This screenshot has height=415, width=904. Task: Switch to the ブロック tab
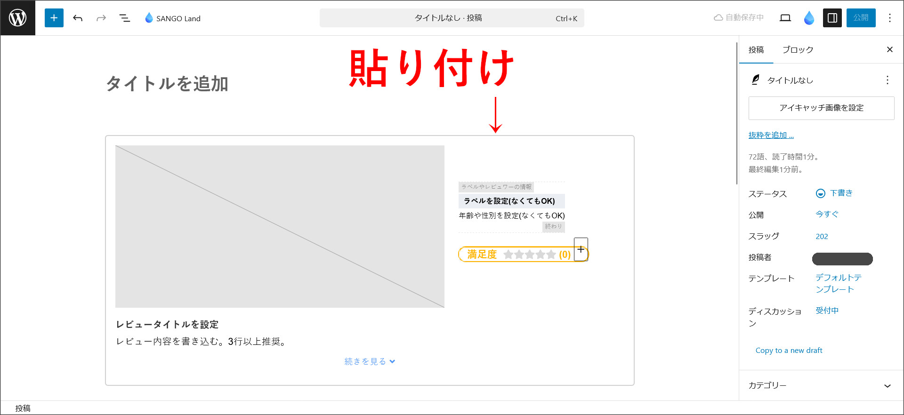(x=798, y=50)
